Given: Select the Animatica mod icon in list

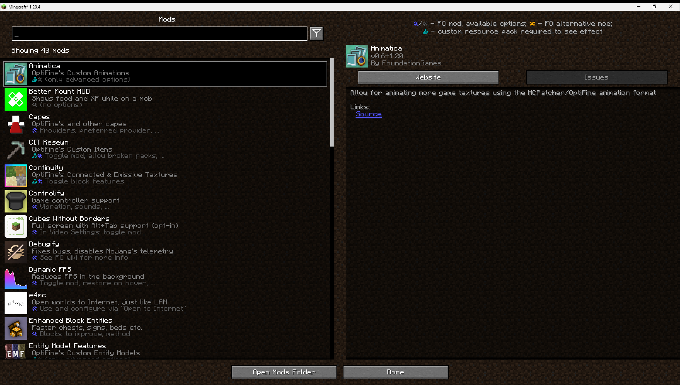Looking at the screenshot, I should click(16, 74).
